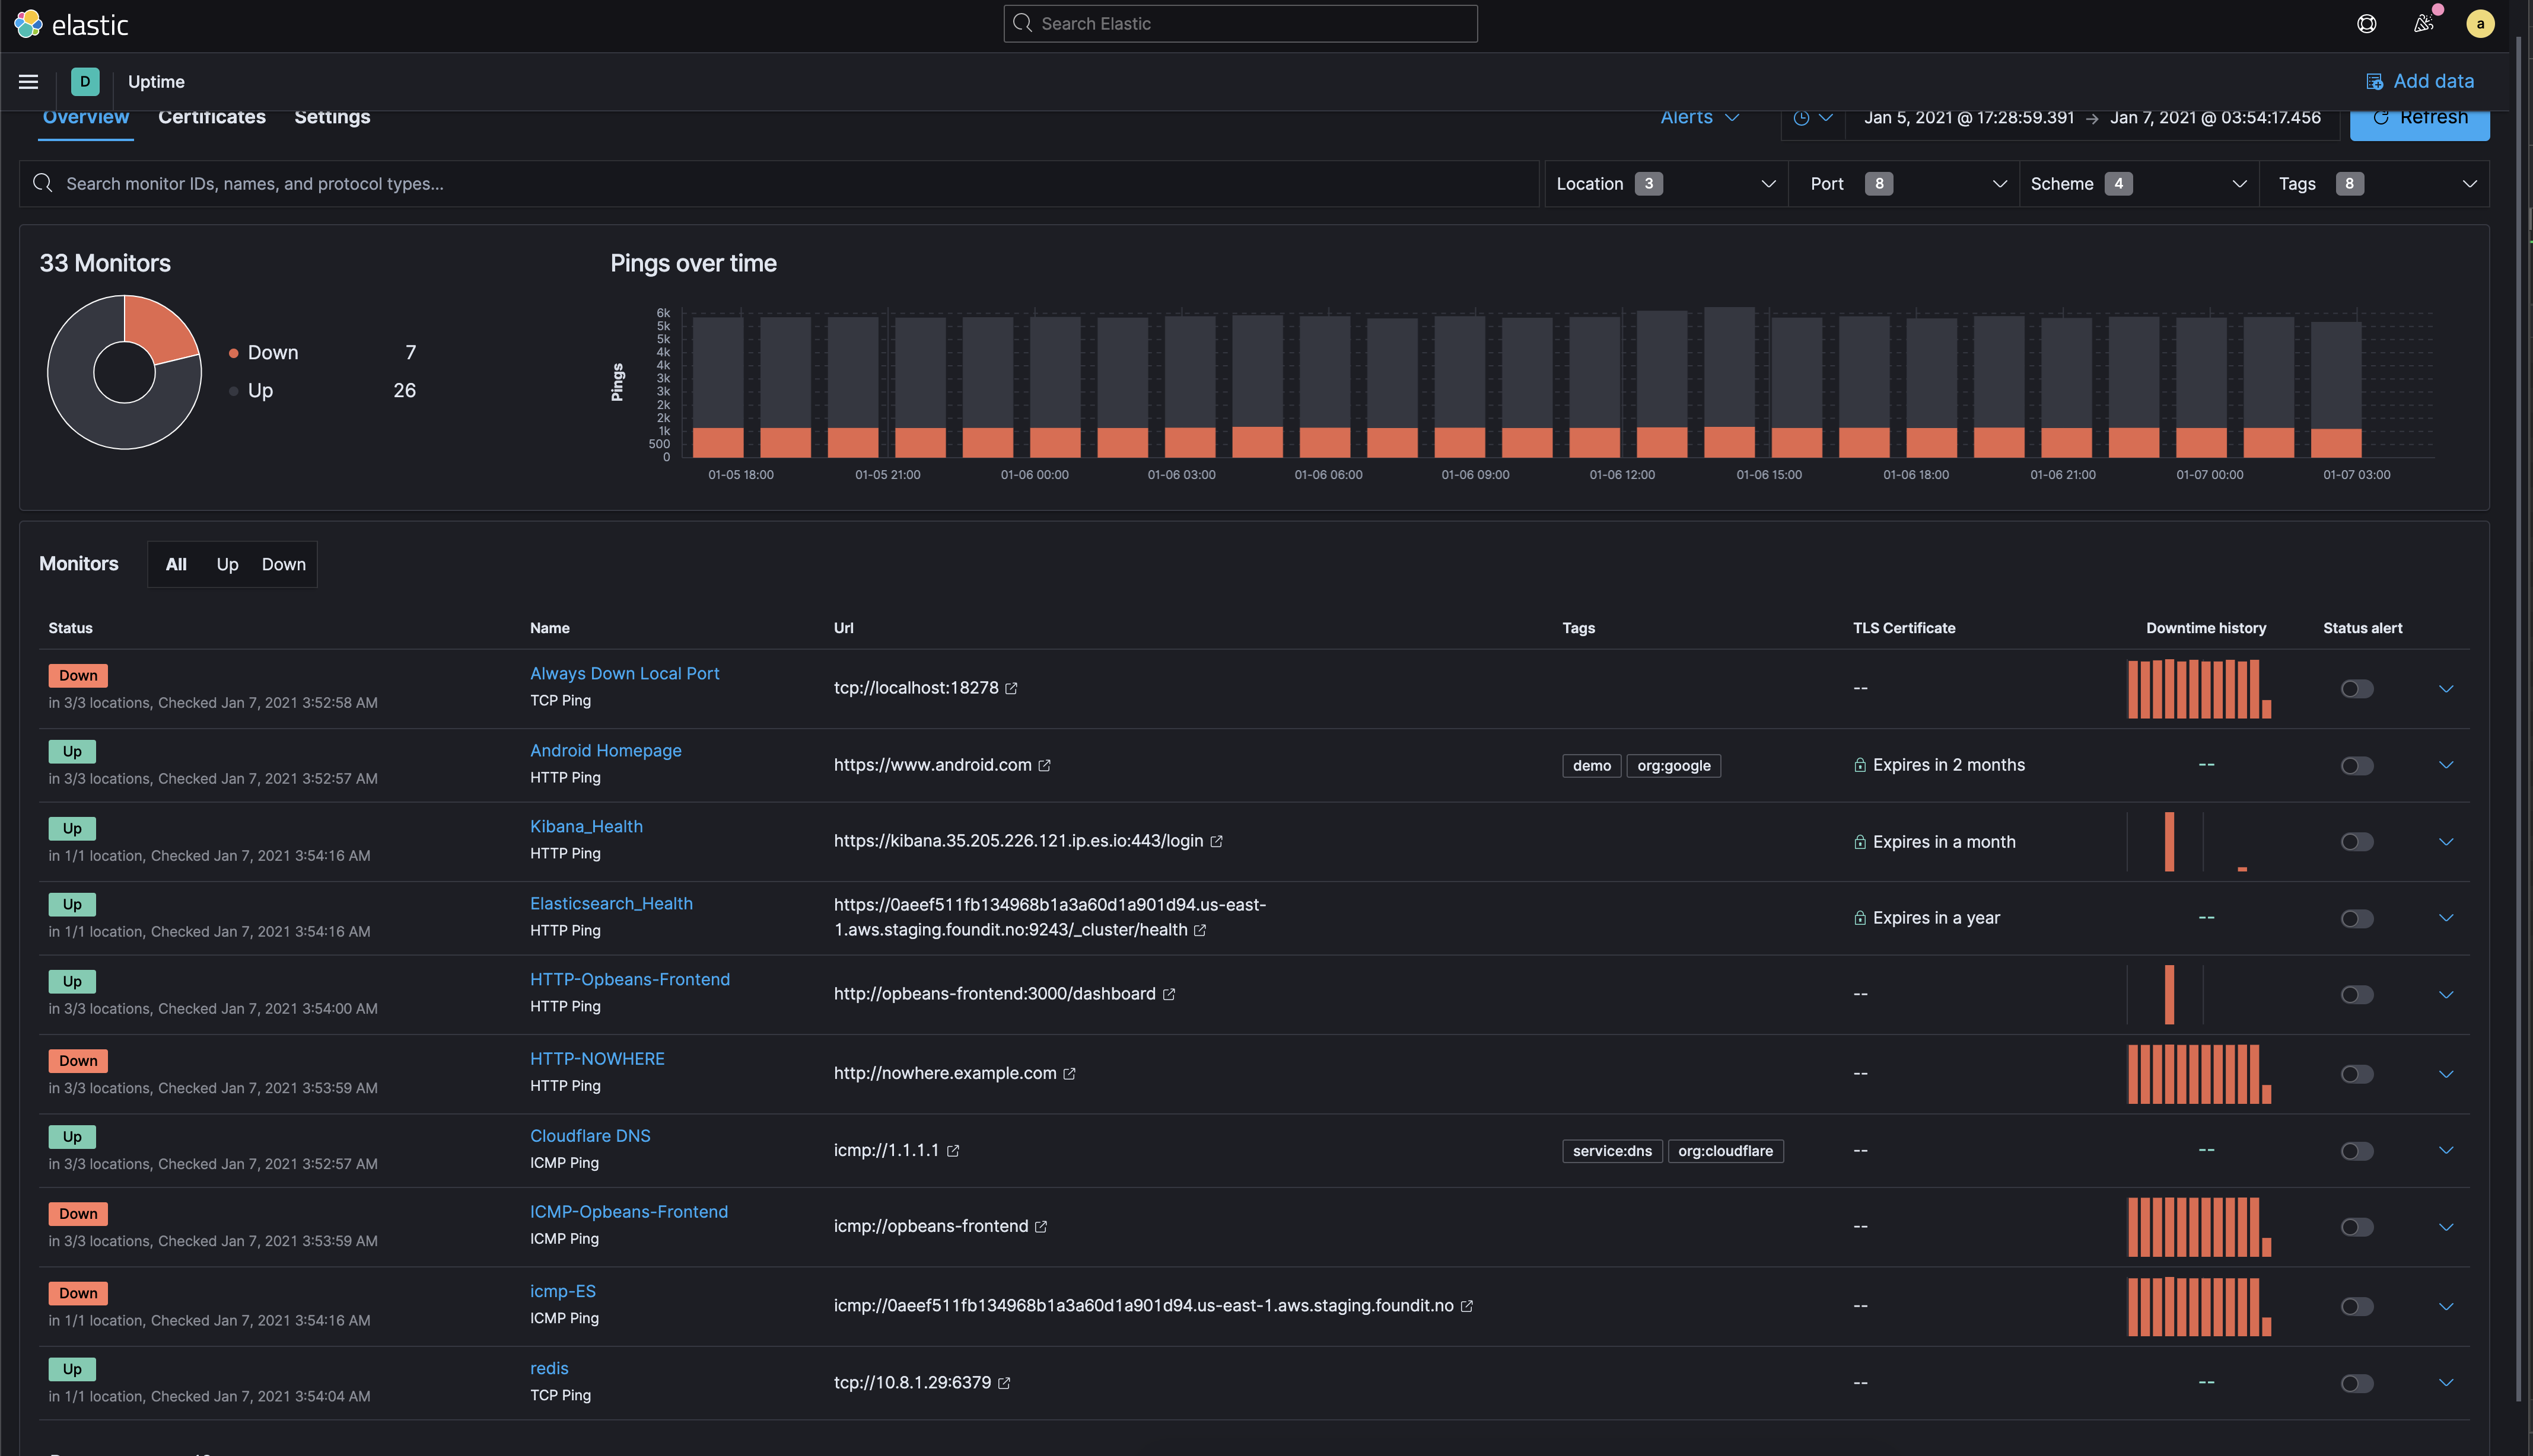The image size is (2533, 1456).
Task: Open the help menu icon
Action: (x=2366, y=24)
